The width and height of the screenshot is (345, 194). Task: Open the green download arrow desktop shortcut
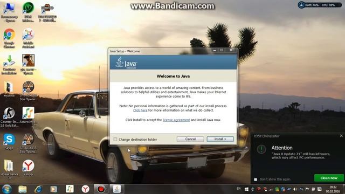pyautogui.click(x=9, y=65)
